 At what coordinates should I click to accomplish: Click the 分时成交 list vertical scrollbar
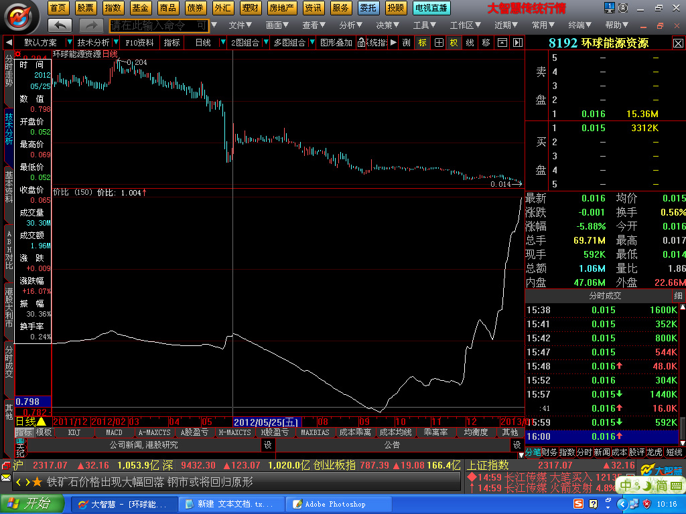pos(682,373)
